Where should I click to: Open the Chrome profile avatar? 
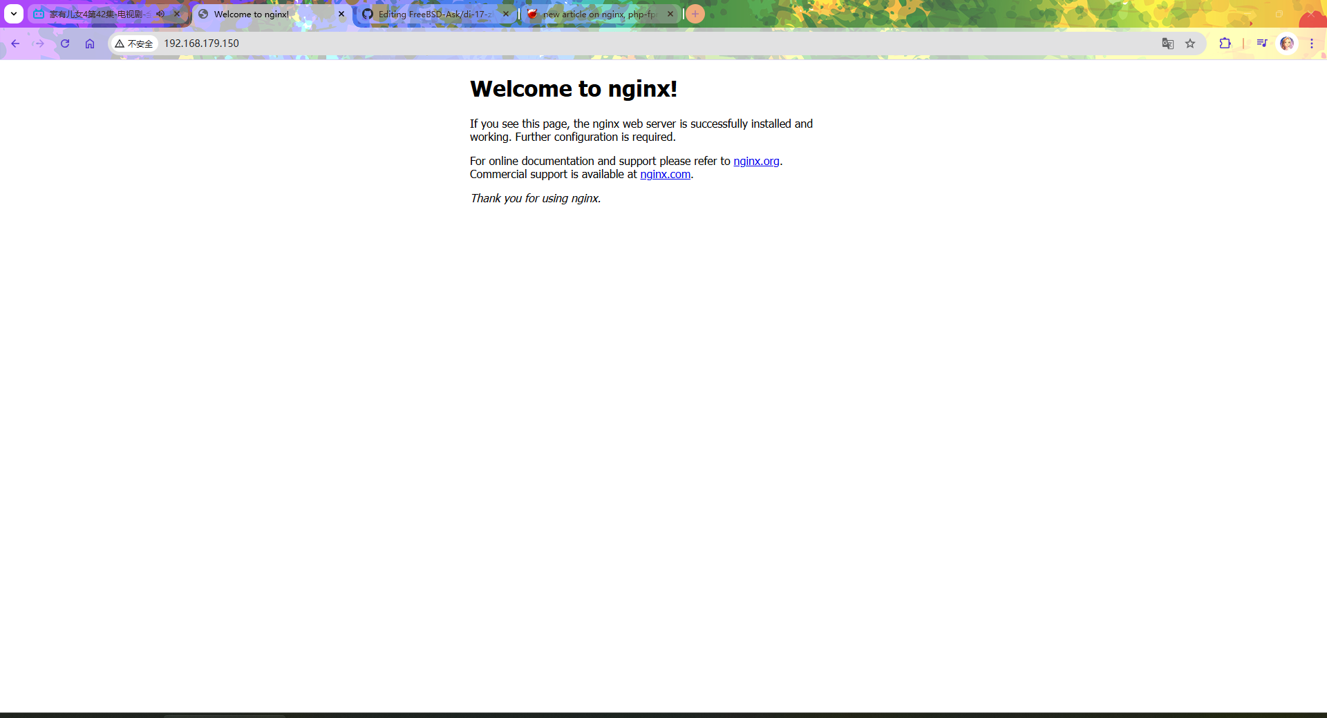1287,43
